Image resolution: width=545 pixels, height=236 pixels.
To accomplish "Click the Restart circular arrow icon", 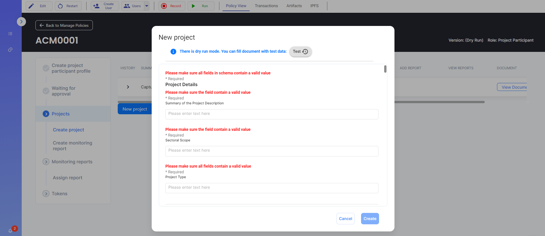I will pyautogui.click(x=60, y=6).
